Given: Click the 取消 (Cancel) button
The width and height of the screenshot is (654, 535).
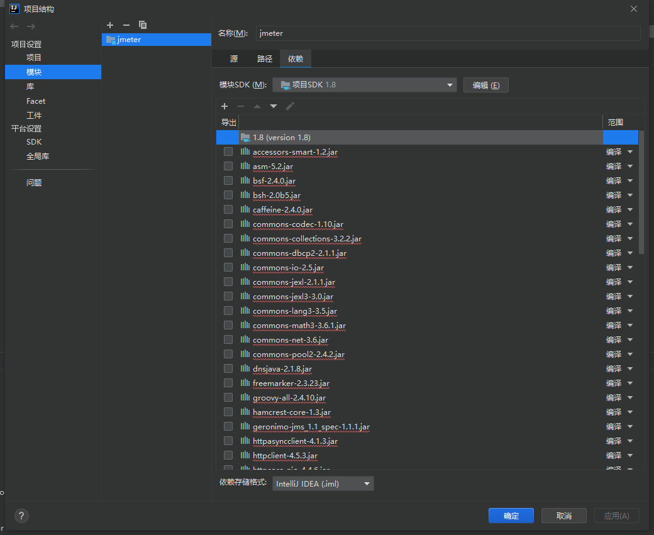Looking at the screenshot, I should pyautogui.click(x=564, y=516).
